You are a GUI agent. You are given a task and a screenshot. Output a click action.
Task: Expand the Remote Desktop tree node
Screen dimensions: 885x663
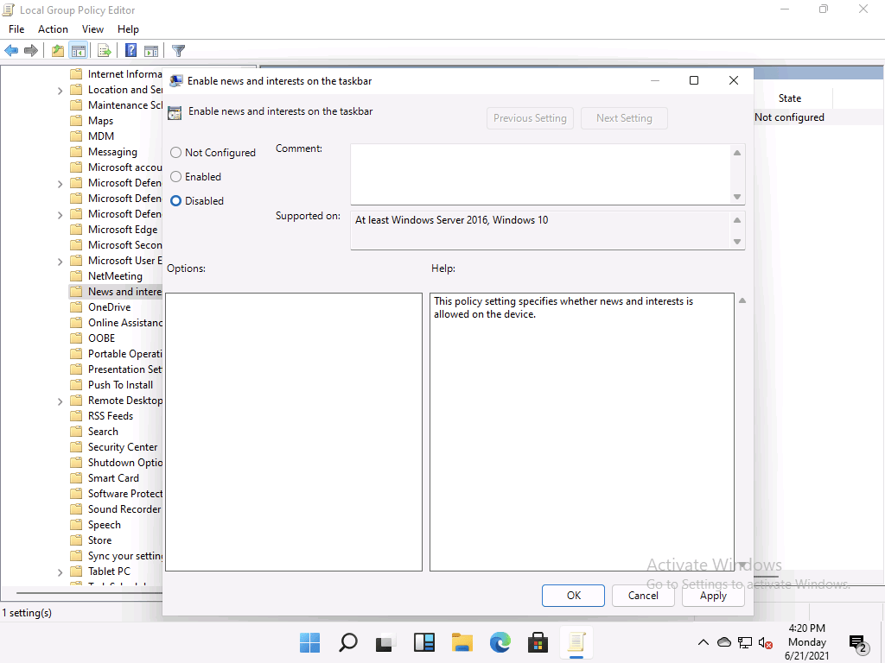60,401
